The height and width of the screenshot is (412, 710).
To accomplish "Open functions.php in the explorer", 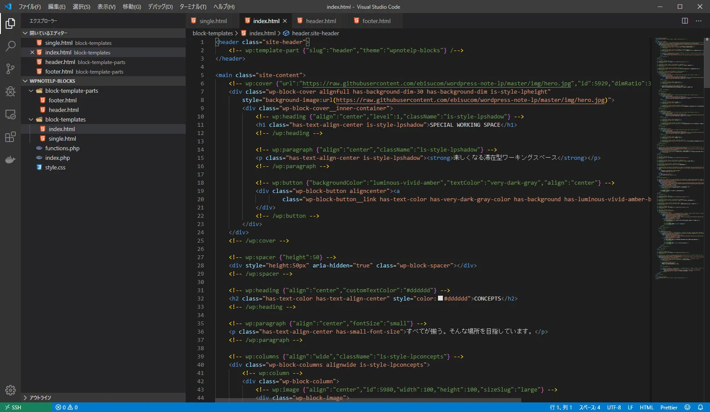I will pos(62,149).
